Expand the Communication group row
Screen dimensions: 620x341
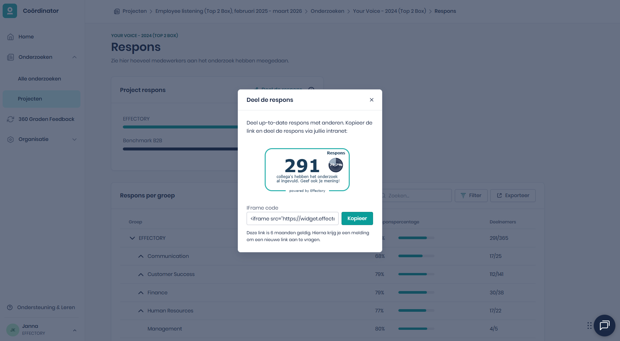coord(141,256)
